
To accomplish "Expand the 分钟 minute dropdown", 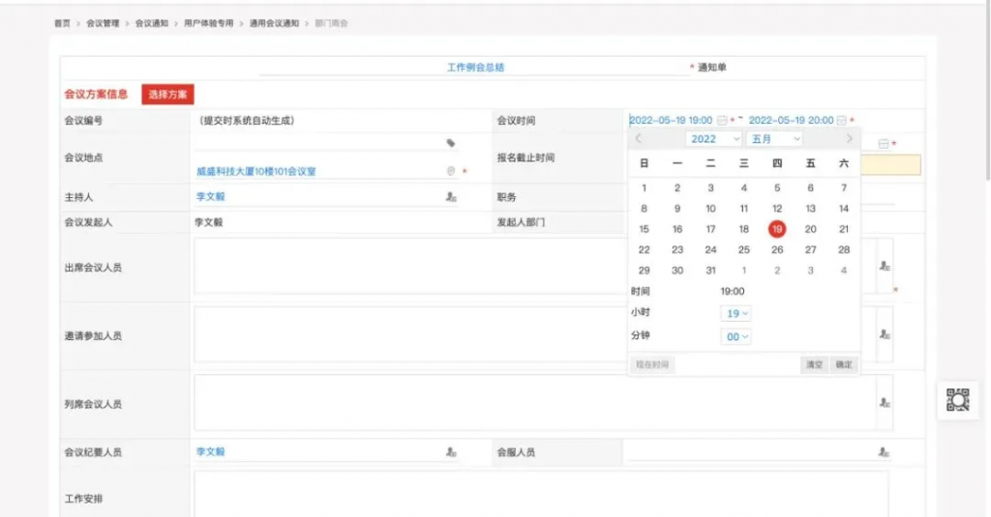I will tap(737, 336).
